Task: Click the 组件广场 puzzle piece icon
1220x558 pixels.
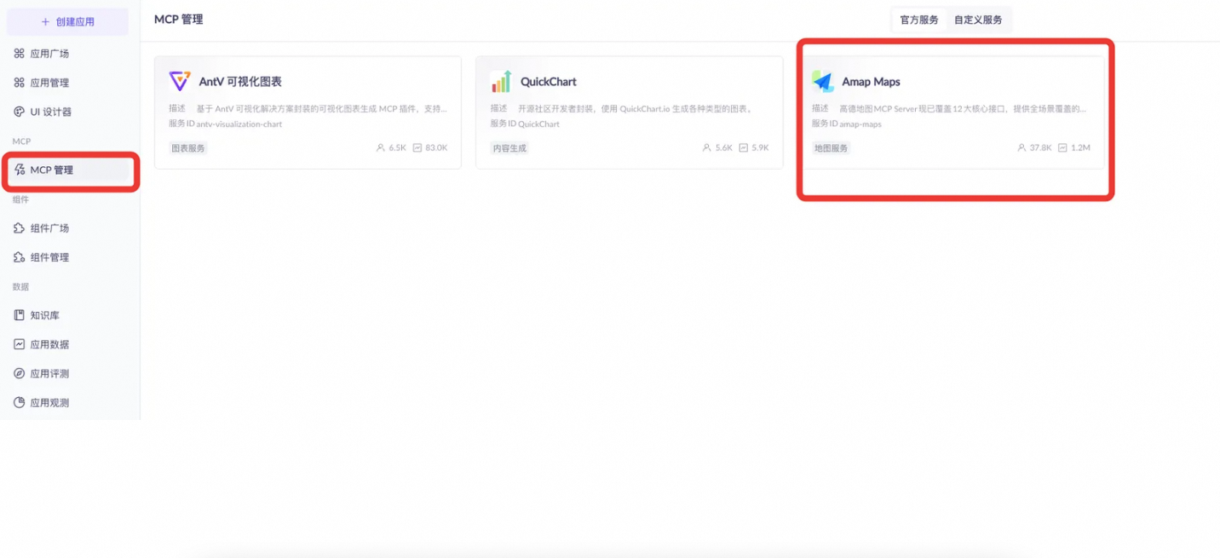Action: point(20,228)
